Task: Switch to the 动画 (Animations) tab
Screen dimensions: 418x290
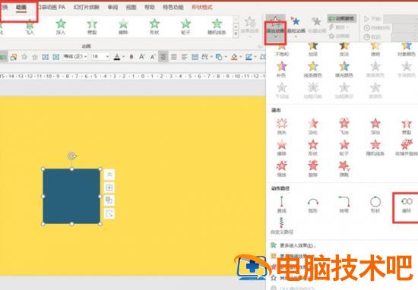Action: 21,7
